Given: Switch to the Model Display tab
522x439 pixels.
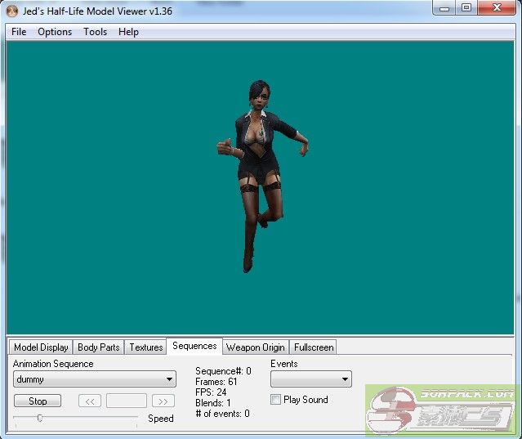Looking at the screenshot, I should (41, 347).
